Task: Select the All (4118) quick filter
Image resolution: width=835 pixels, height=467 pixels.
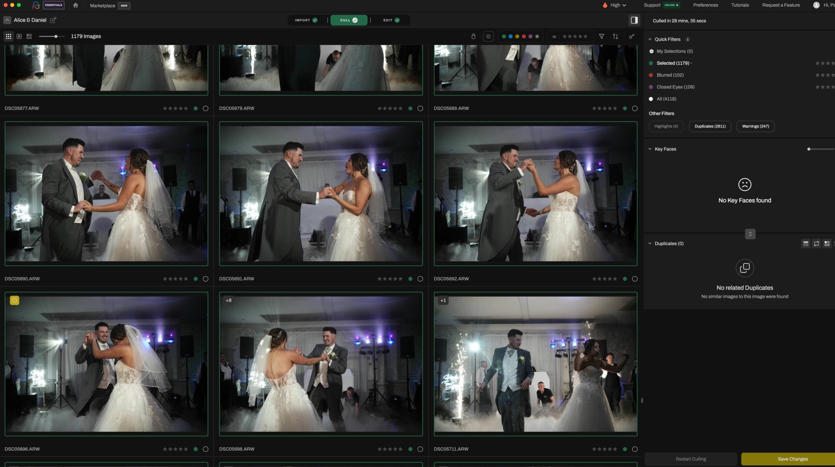Action: tap(666, 99)
